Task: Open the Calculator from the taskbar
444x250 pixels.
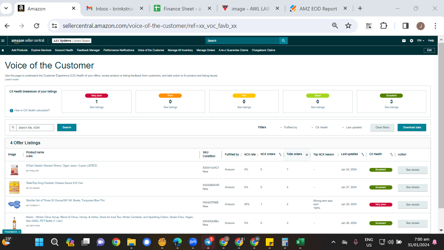Action: click(285, 242)
